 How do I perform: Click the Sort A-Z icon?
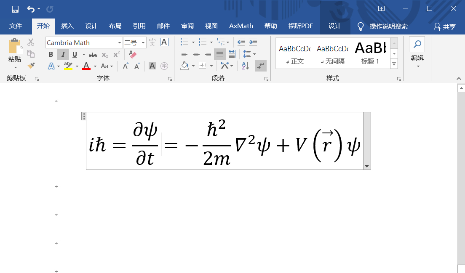tap(245, 66)
